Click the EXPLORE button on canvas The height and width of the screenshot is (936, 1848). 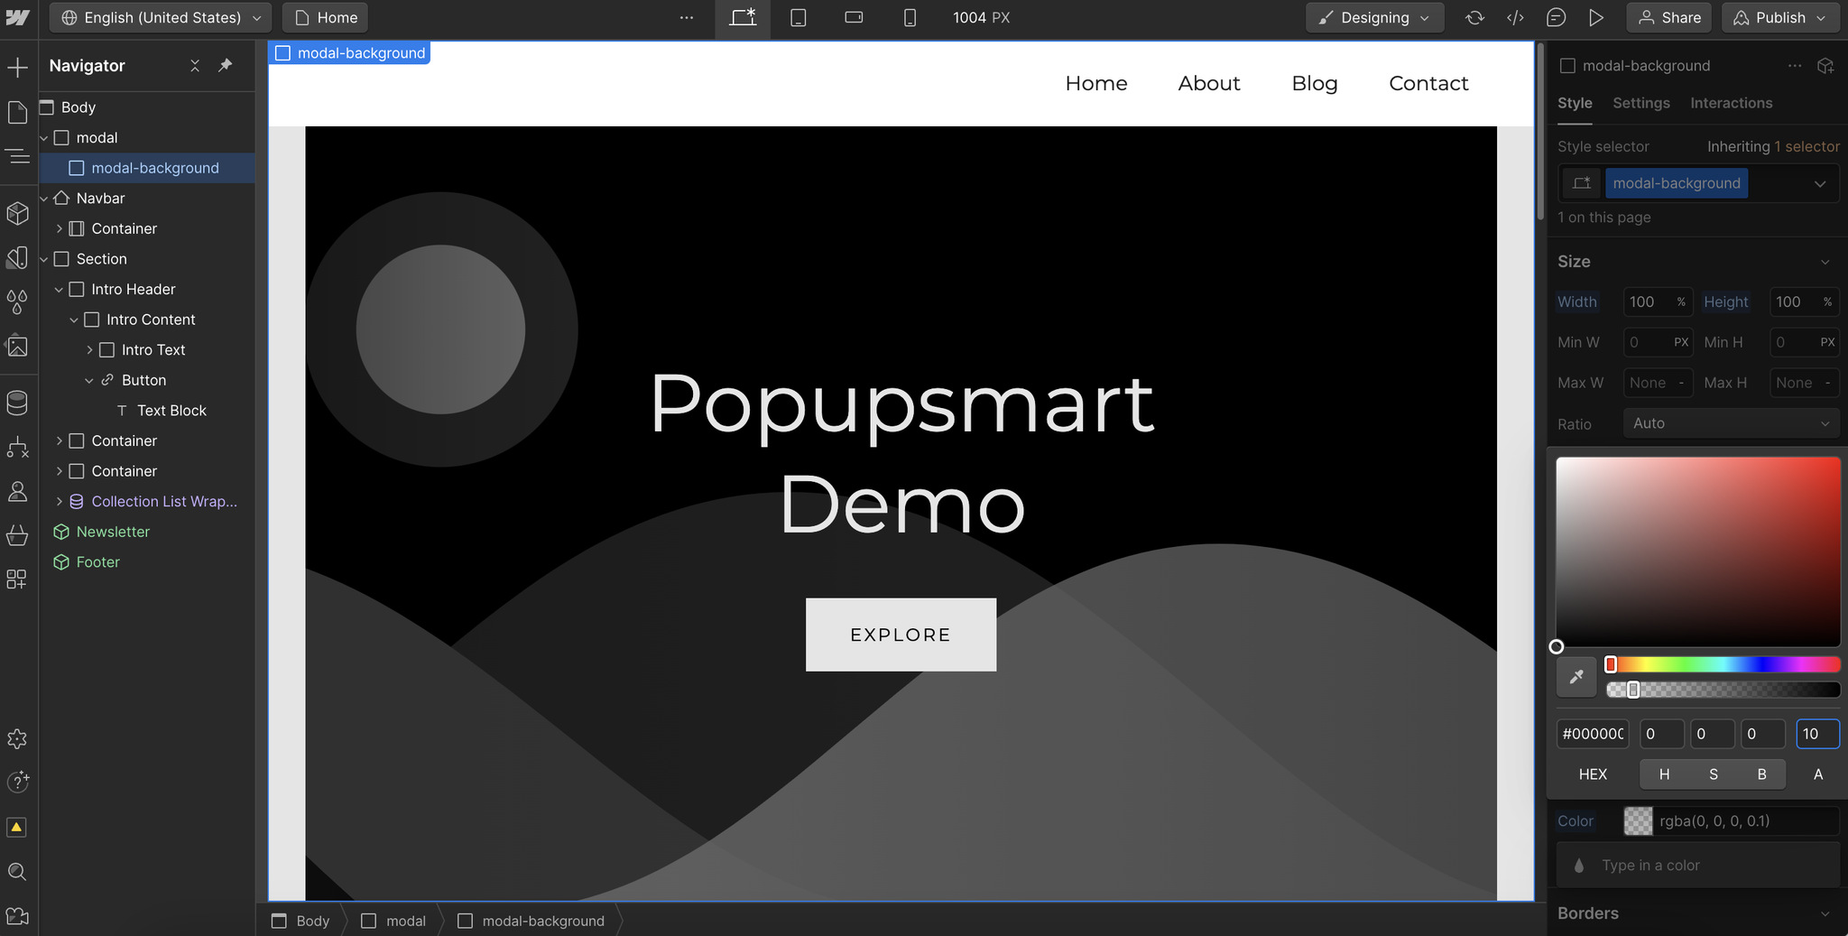(x=901, y=635)
